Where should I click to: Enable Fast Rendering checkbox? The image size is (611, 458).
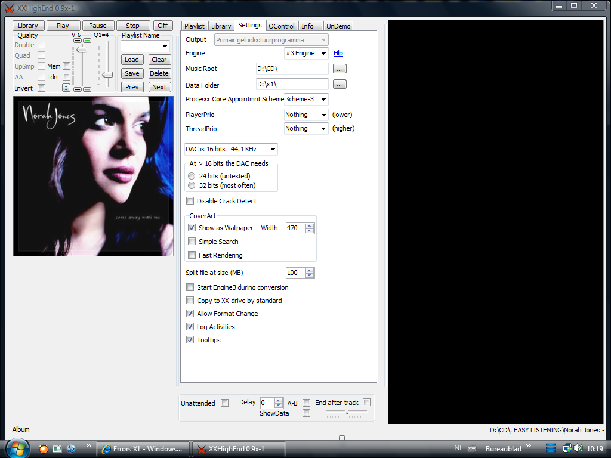[x=192, y=255]
